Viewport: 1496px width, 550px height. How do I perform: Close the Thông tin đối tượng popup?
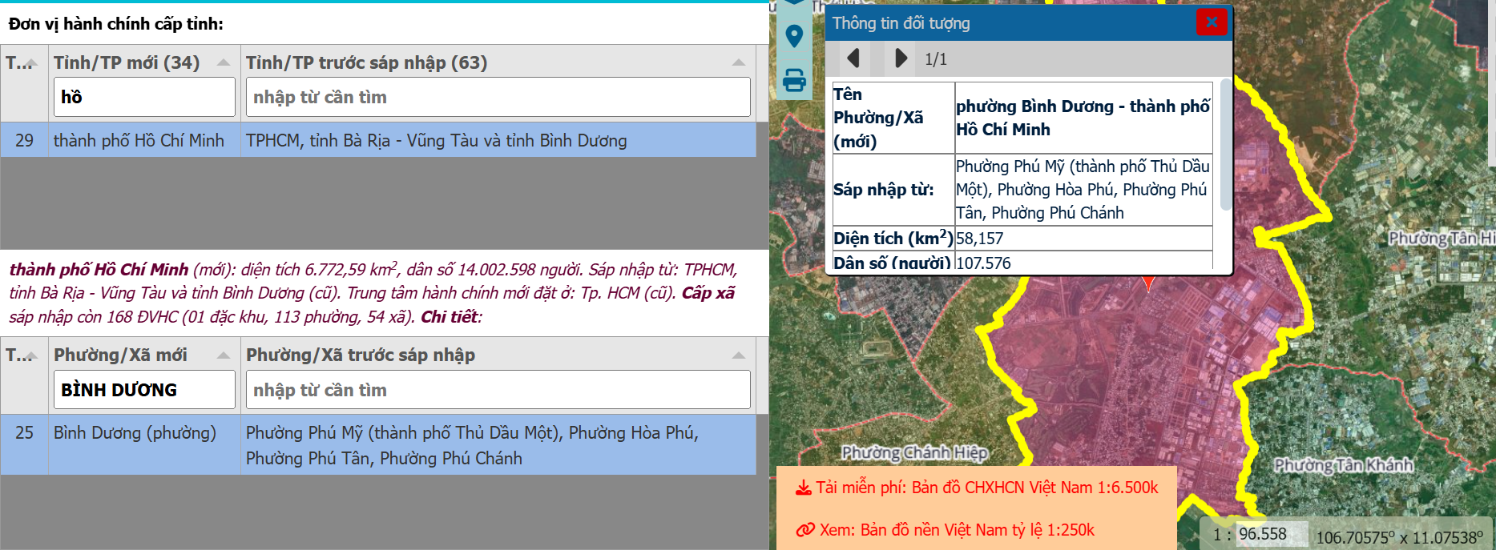[x=1211, y=22]
